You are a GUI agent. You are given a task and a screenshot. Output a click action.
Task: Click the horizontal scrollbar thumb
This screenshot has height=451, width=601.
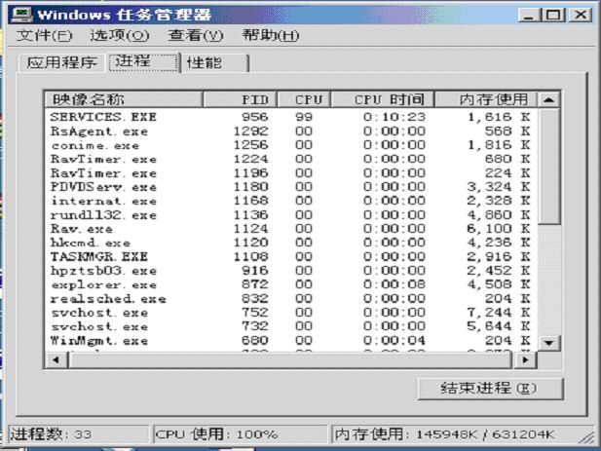[x=290, y=359]
